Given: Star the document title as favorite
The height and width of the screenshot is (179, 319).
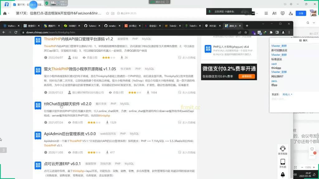Looking at the screenshot, I should [x=107, y=13].
